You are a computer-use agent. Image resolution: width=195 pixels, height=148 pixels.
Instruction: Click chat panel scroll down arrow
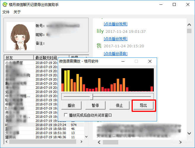189,133
